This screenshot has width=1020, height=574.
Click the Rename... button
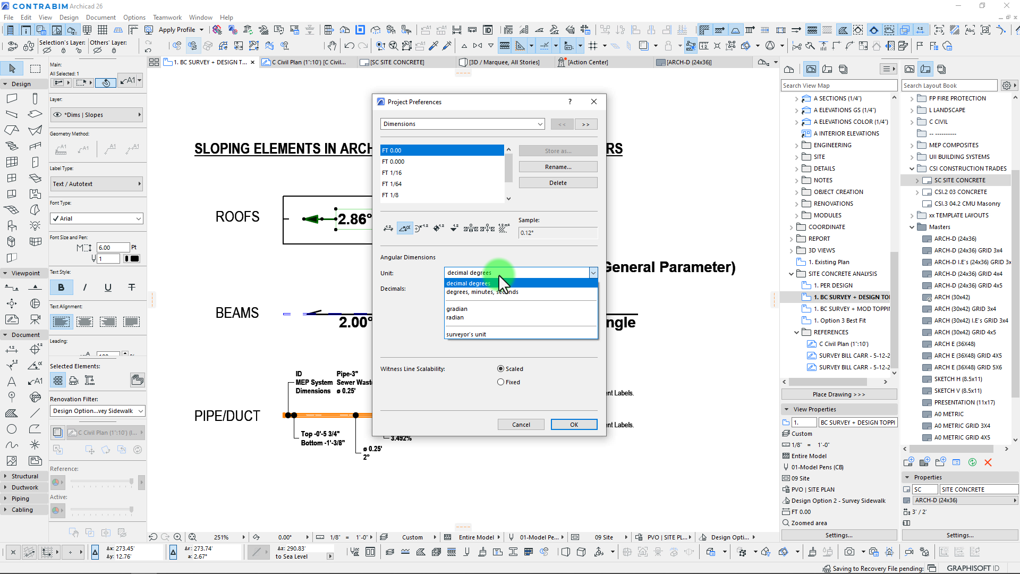coord(558,167)
